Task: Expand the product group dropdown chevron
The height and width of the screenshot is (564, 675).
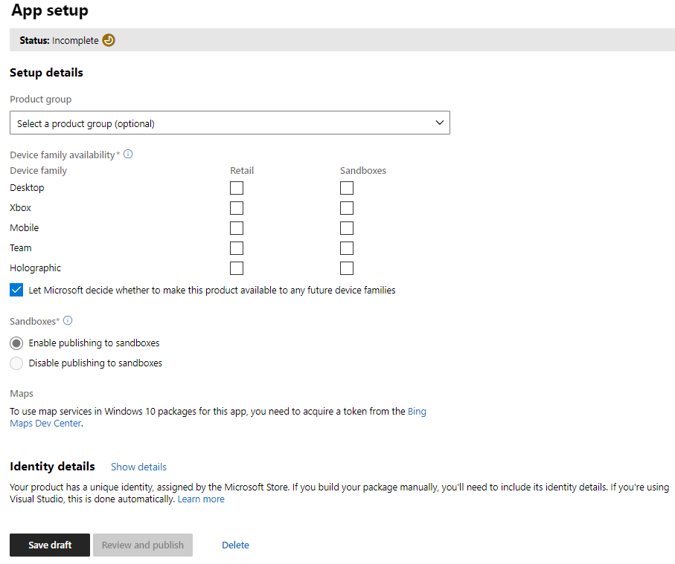Action: pyautogui.click(x=439, y=123)
